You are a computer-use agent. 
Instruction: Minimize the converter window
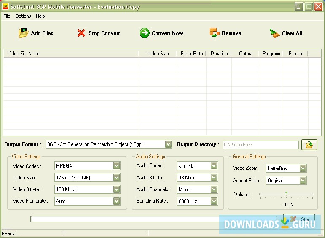(x=299, y=7)
